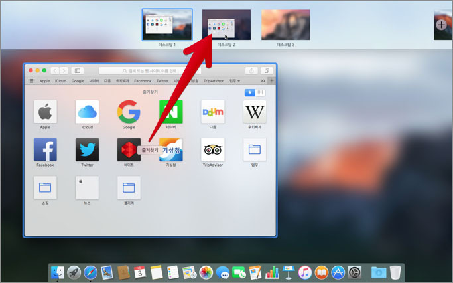The width and height of the screenshot is (453, 283).
Task: Open TripAdvisor owl favorite tile
Action: (x=213, y=149)
